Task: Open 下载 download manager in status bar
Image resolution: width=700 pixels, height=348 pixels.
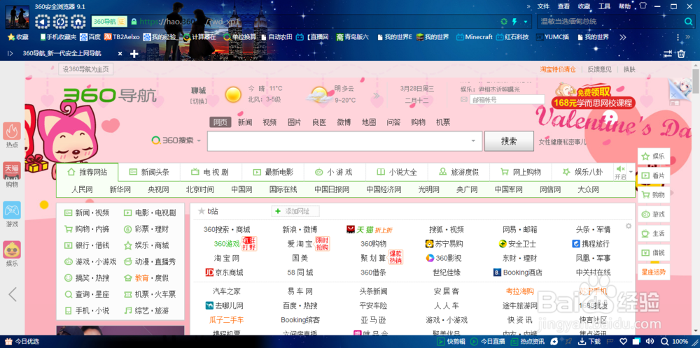Action: pyautogui.click(x=589, y=341)
